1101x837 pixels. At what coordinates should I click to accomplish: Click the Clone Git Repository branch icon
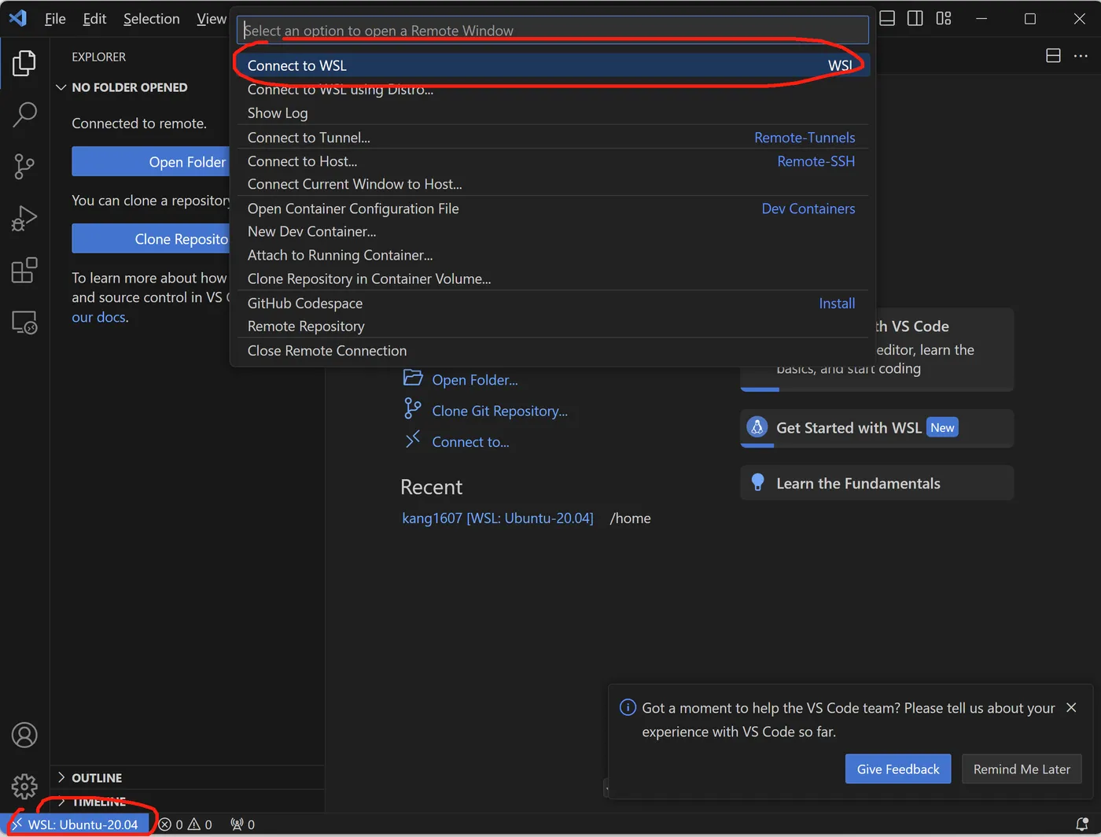tap(413, 408)
